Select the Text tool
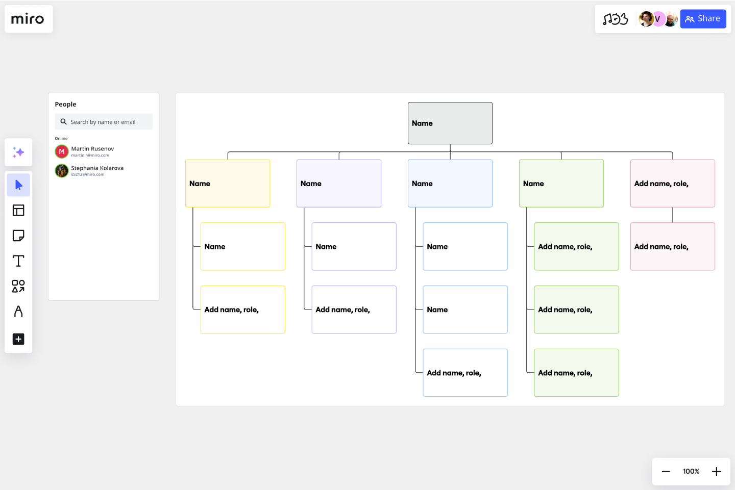This screenshot has width=735, height=490. point(18,261)
